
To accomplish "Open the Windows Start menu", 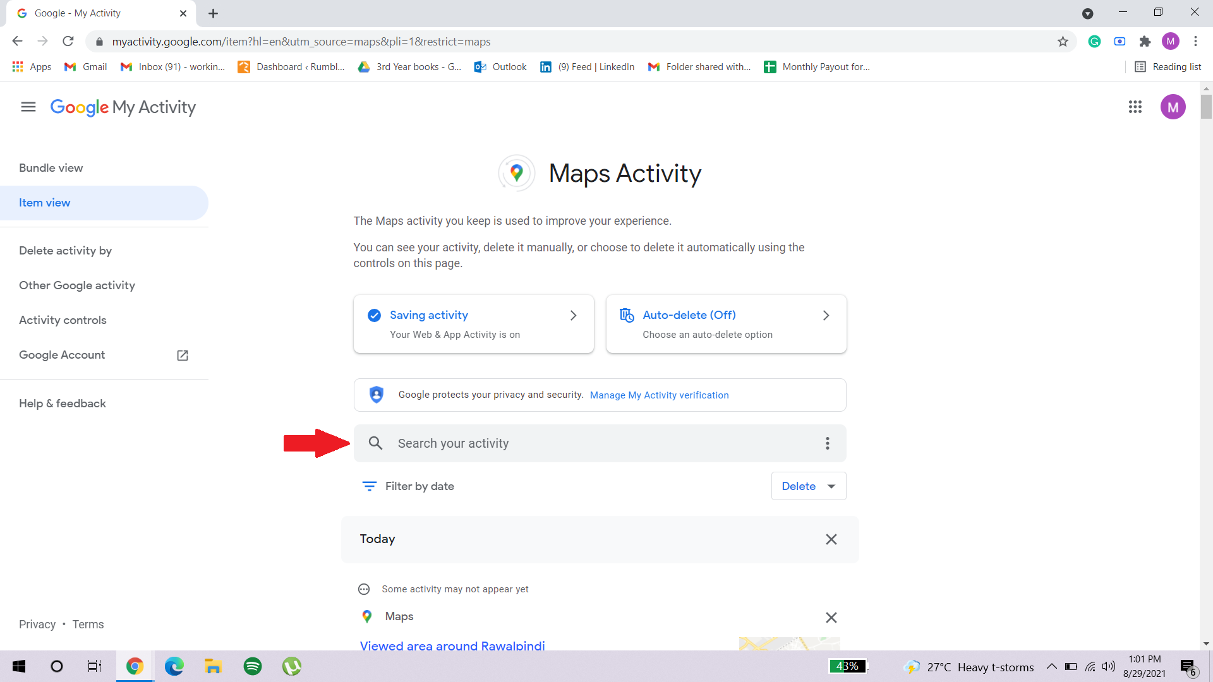I will [19, 666].
